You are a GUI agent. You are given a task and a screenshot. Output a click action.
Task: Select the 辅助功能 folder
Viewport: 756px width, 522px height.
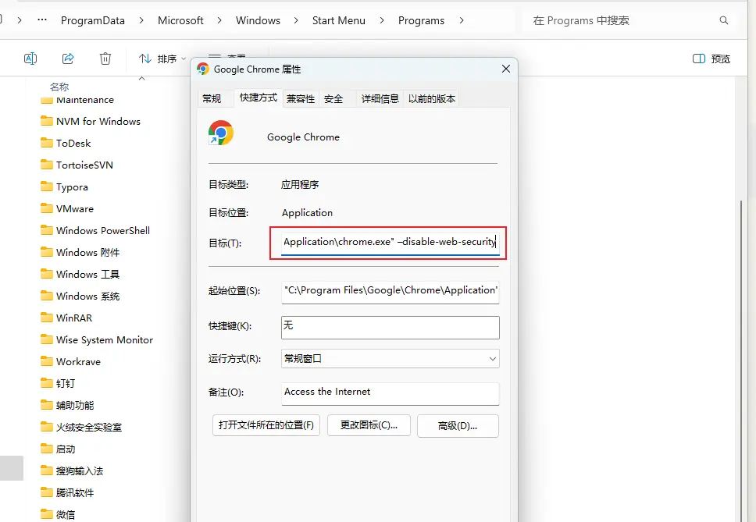pos(67,406)
